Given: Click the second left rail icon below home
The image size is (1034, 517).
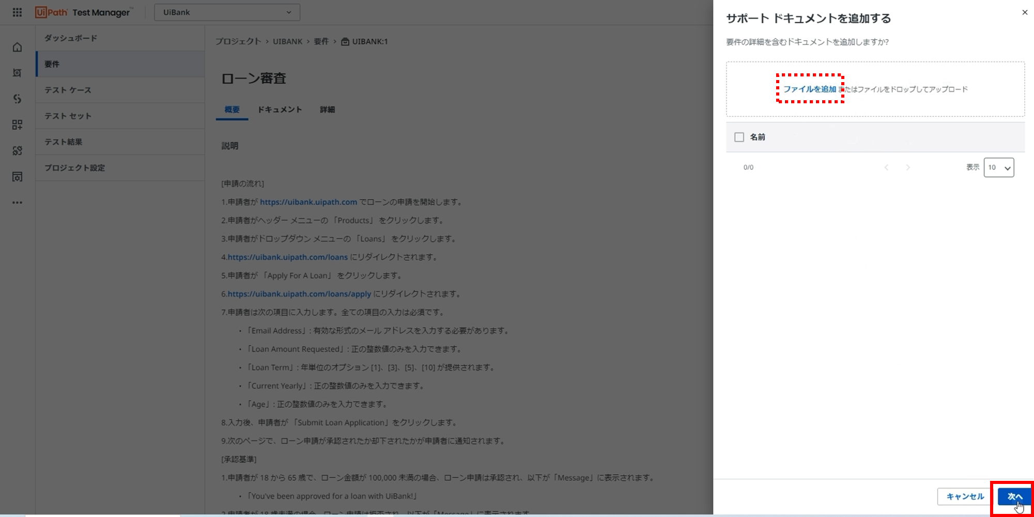Looking at the screenshot, I should tap(17, 73).
